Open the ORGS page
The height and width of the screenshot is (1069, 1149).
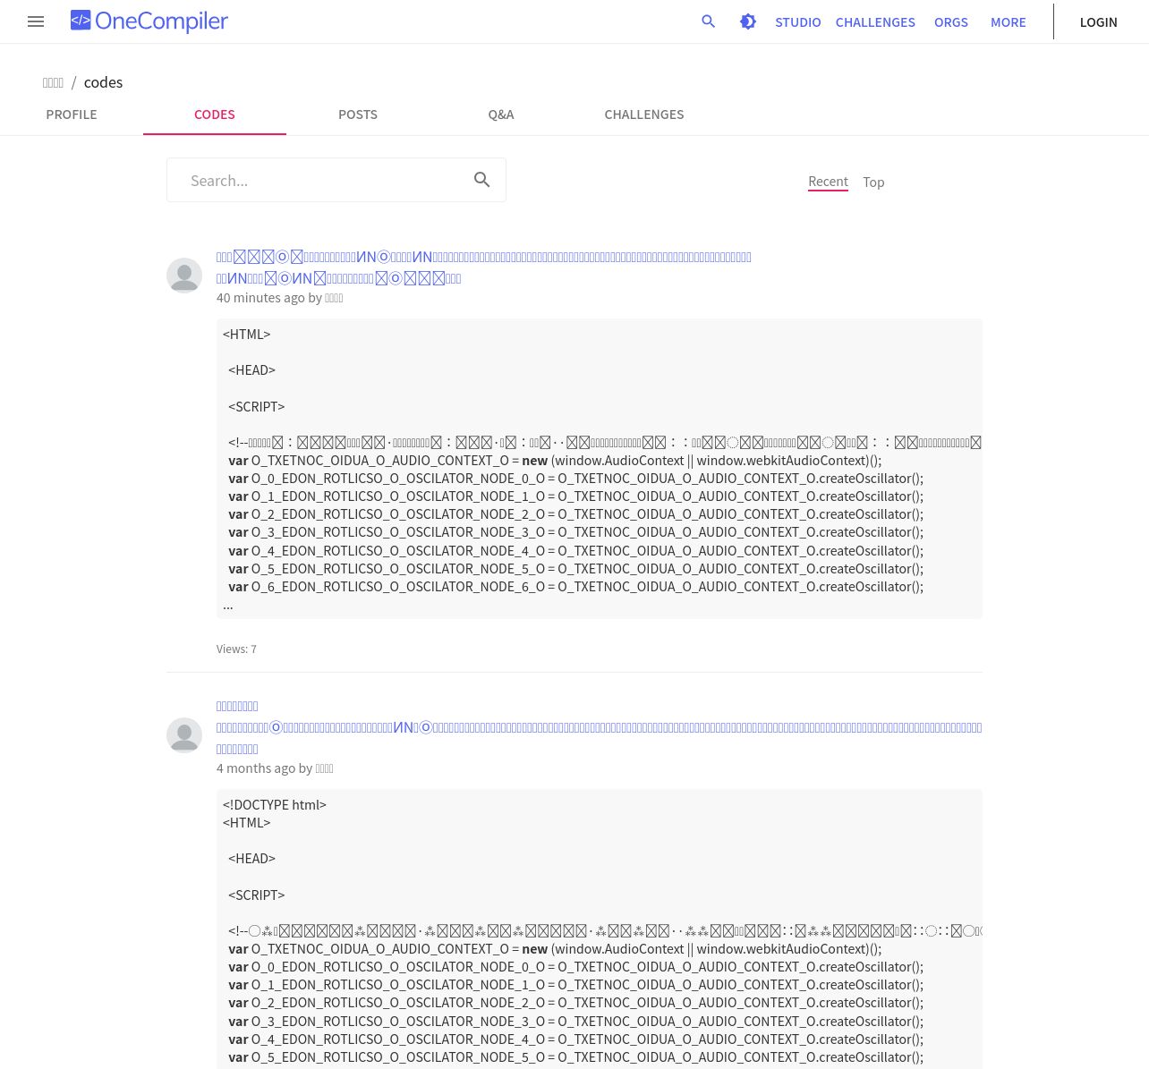(951, 22)
